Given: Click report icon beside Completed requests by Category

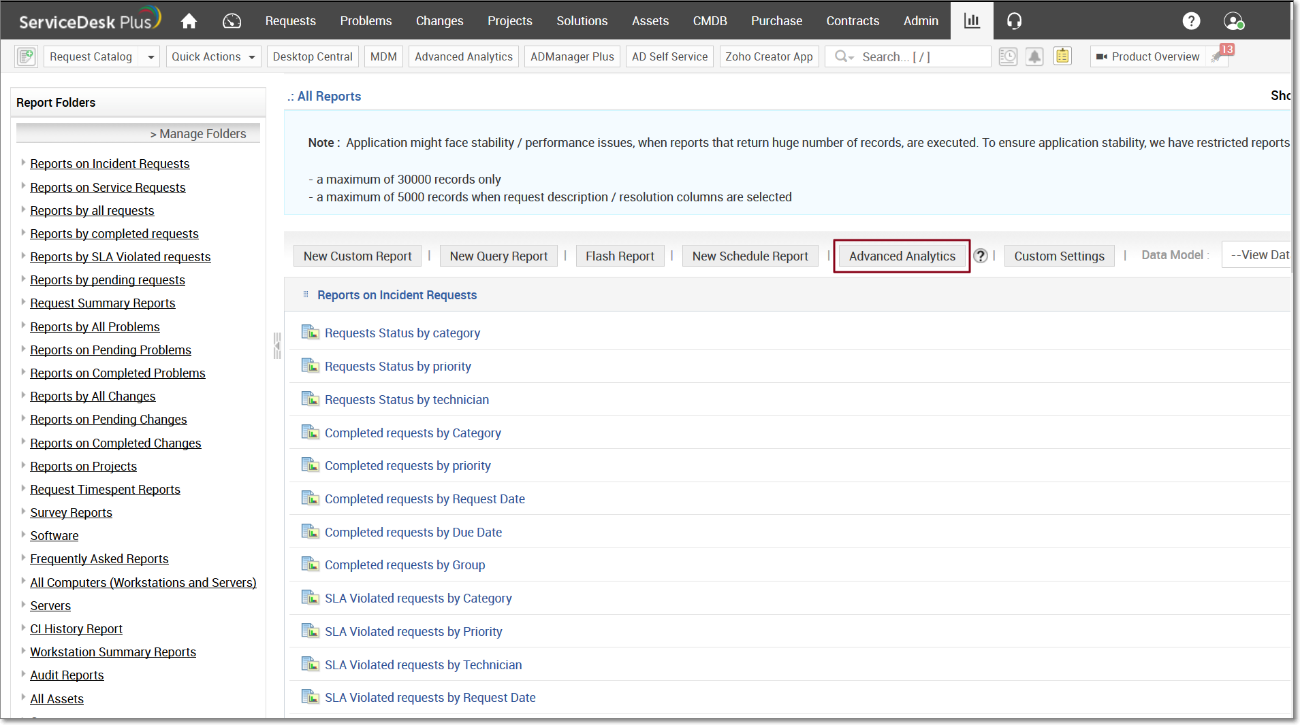Looking at the screenshot, I should point(311,432).
